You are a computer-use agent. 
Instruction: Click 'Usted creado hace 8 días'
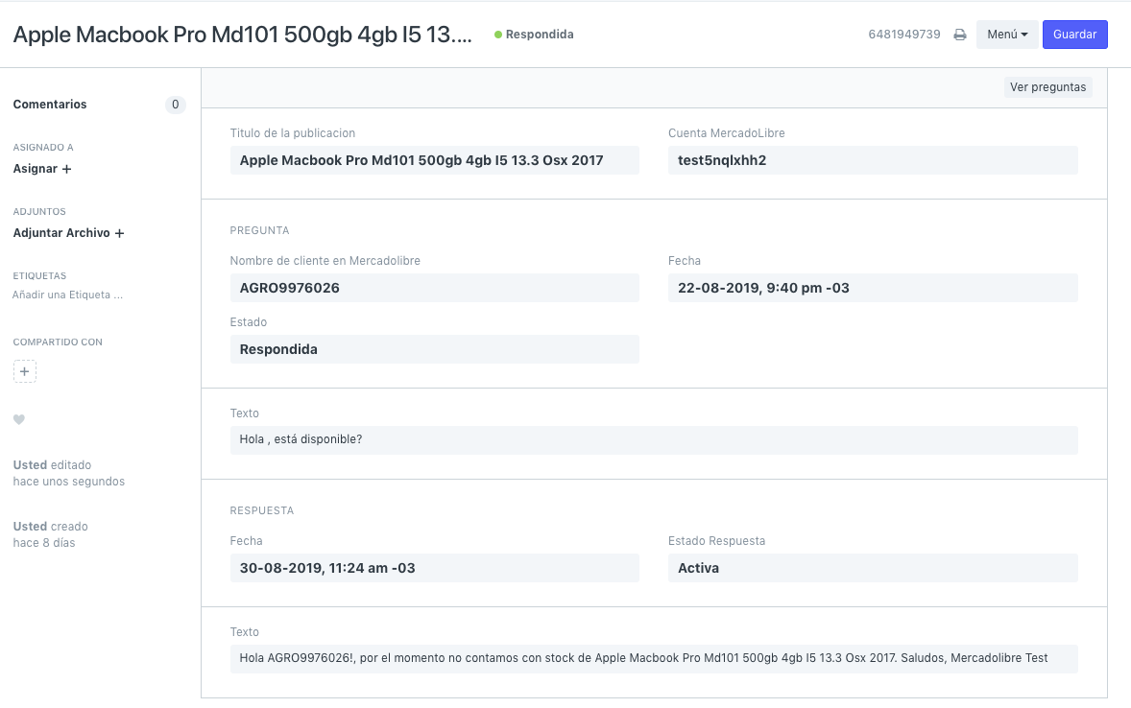point(51,534)
